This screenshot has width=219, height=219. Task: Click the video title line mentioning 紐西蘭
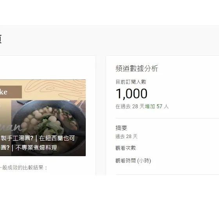38,138
